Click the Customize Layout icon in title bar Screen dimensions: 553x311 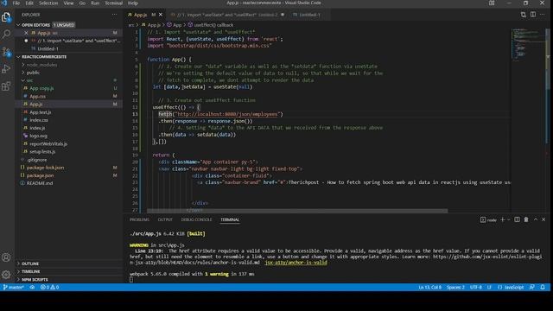coord(492,3)
